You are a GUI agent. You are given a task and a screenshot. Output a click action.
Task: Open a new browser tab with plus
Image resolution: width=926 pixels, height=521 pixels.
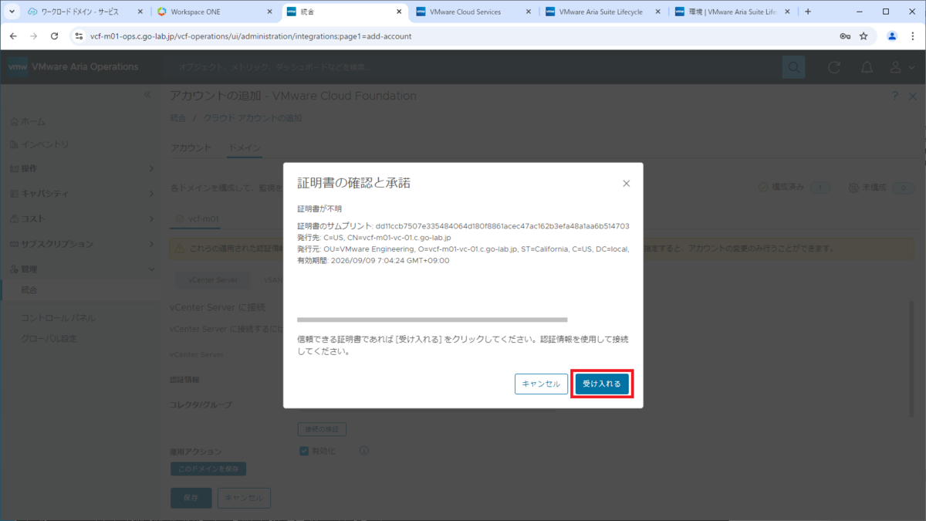(808, 12)
